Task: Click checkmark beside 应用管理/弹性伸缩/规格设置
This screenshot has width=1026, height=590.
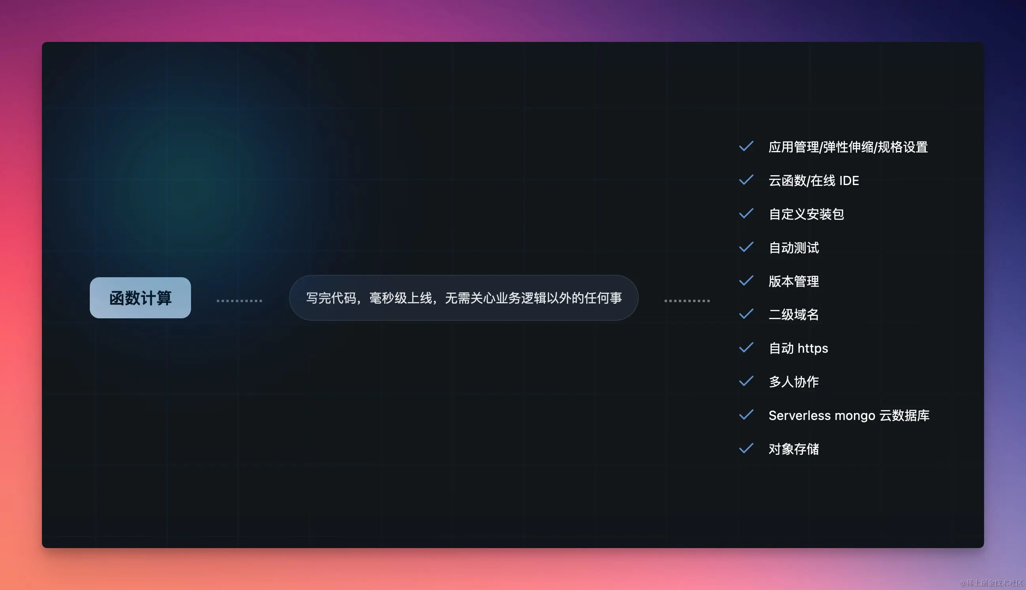Action: coord(746,146)
